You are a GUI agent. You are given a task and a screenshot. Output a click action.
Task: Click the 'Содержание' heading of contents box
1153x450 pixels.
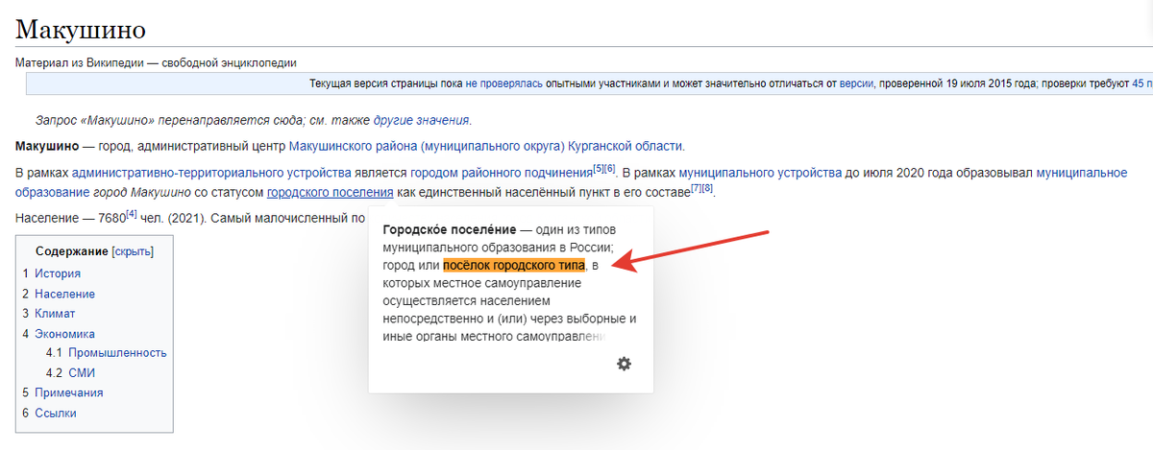72,251
